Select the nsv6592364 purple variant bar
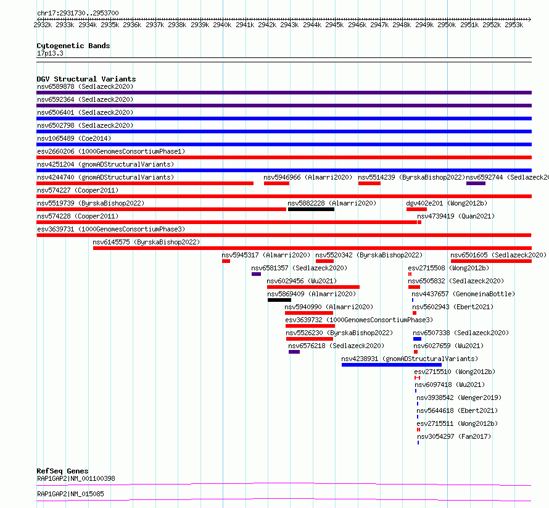 [284, 106]
